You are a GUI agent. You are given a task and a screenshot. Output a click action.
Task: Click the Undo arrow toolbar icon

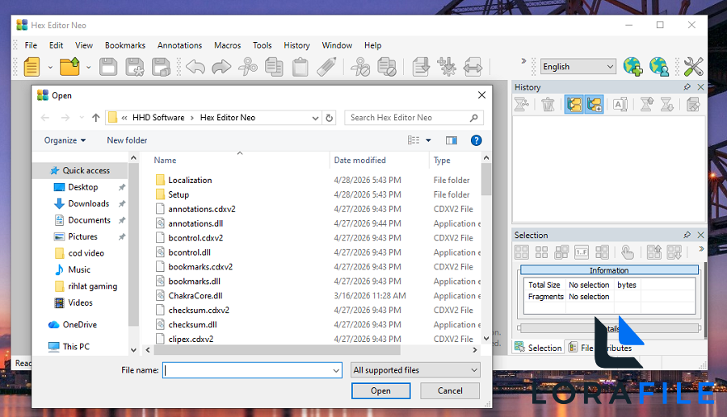tap(195, 67)
